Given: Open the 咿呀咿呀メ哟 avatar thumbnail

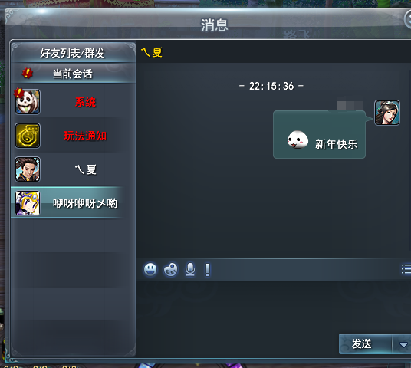Looking at the screenshot, I should (x=28, y=203).
